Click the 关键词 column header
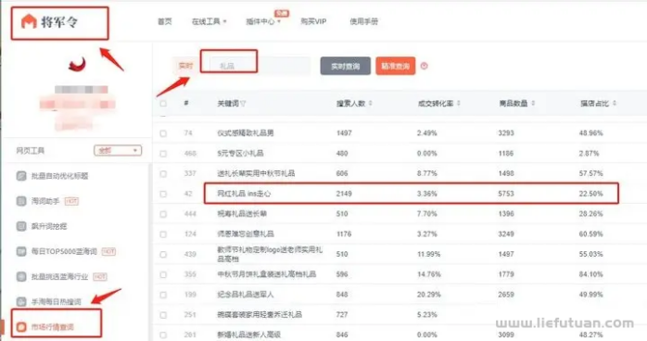The image size is (647, 341). 228,104
